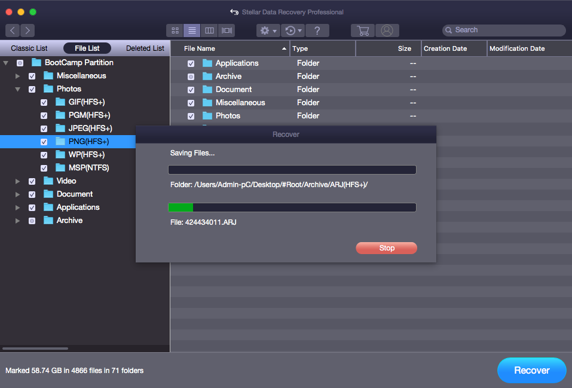Click the Document folder icon in file list

207,90
